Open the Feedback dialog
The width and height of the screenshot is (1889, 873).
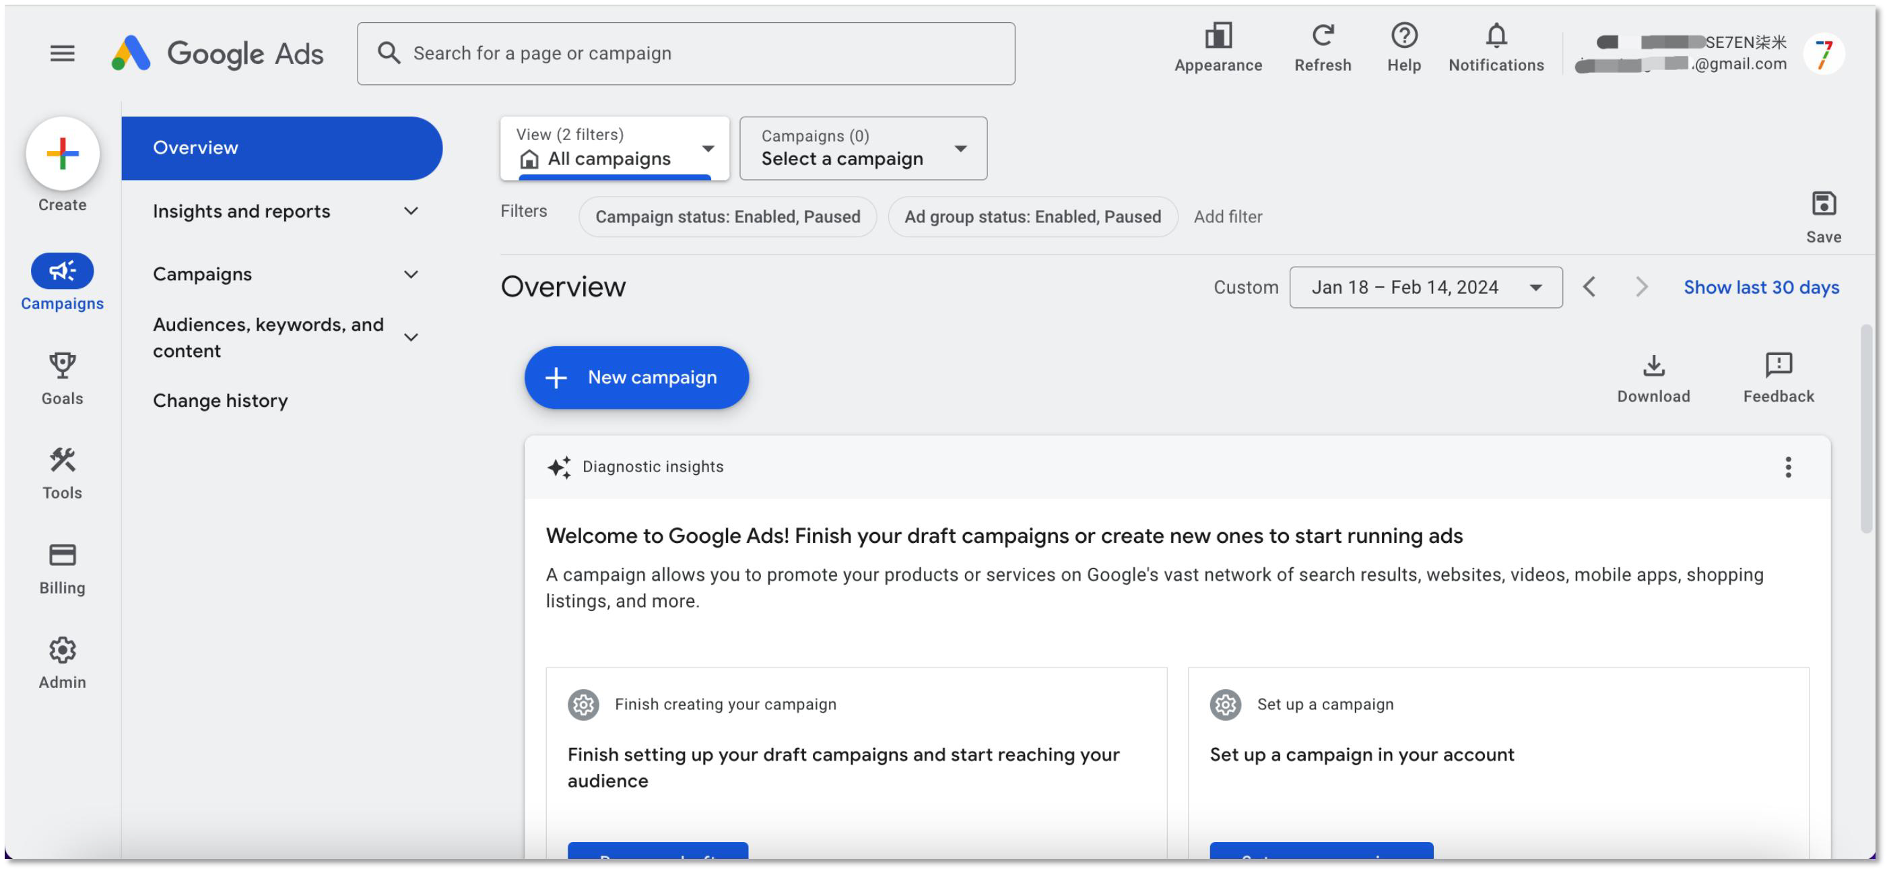(x=1779, y=379)
